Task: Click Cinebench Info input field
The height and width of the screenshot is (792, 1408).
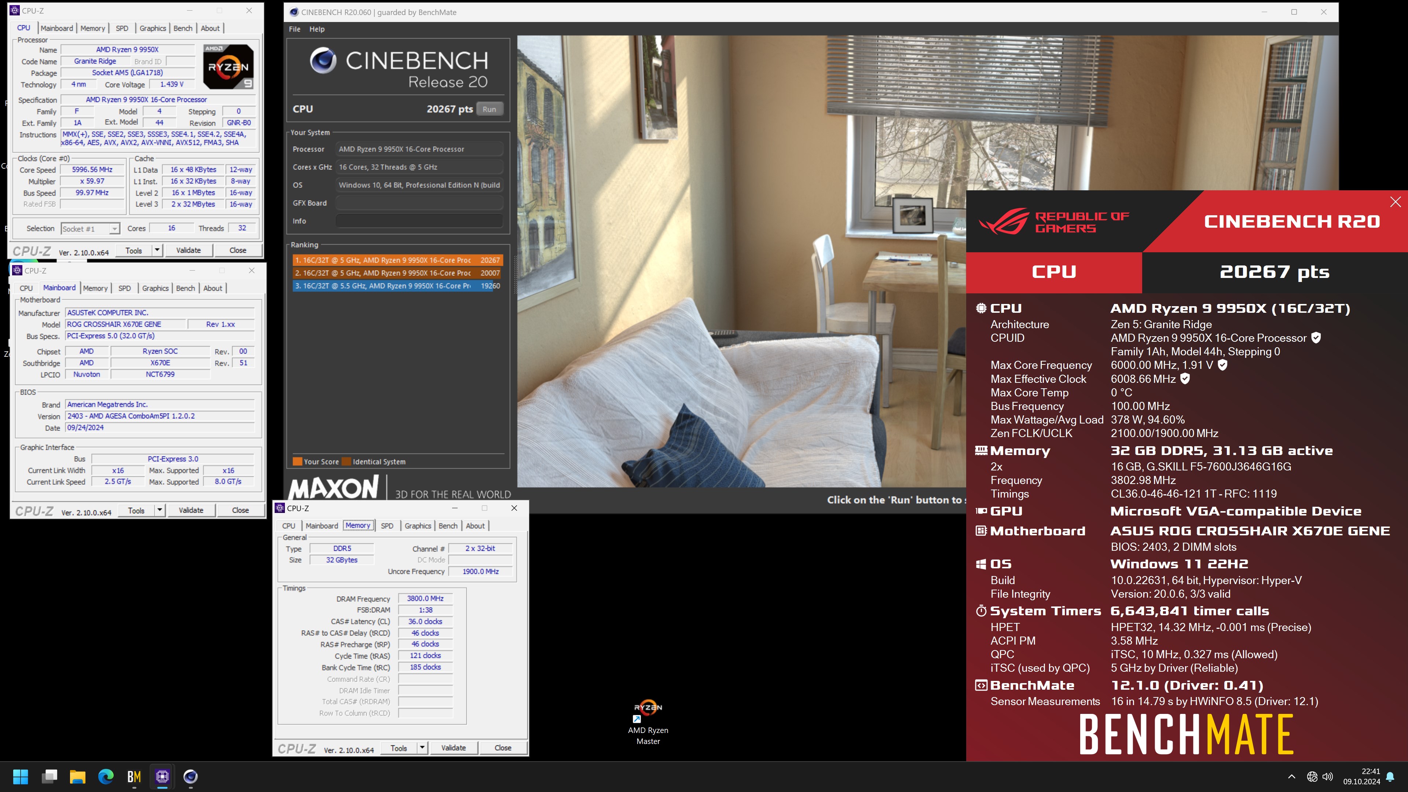Action: [419, 221]
